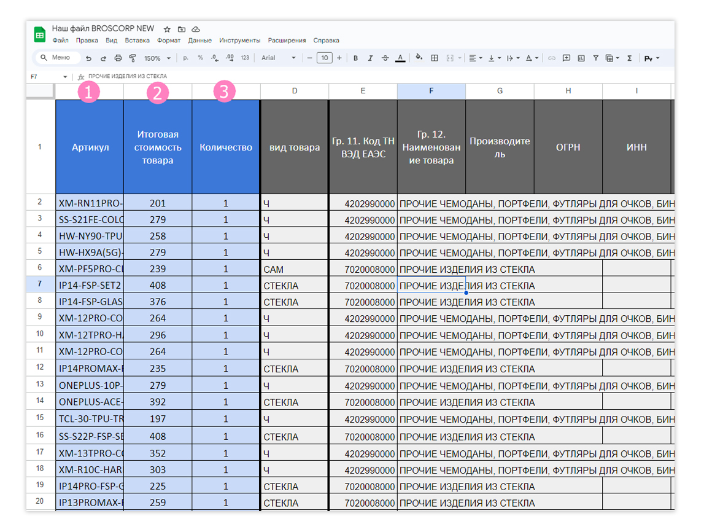Open the 150% zoom dropdown
Image resolution: width=704 pixels, height=532 pixels.
[158, 58]
